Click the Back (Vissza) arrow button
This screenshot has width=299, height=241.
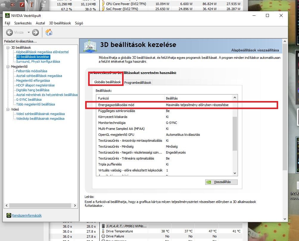point(9,32)
